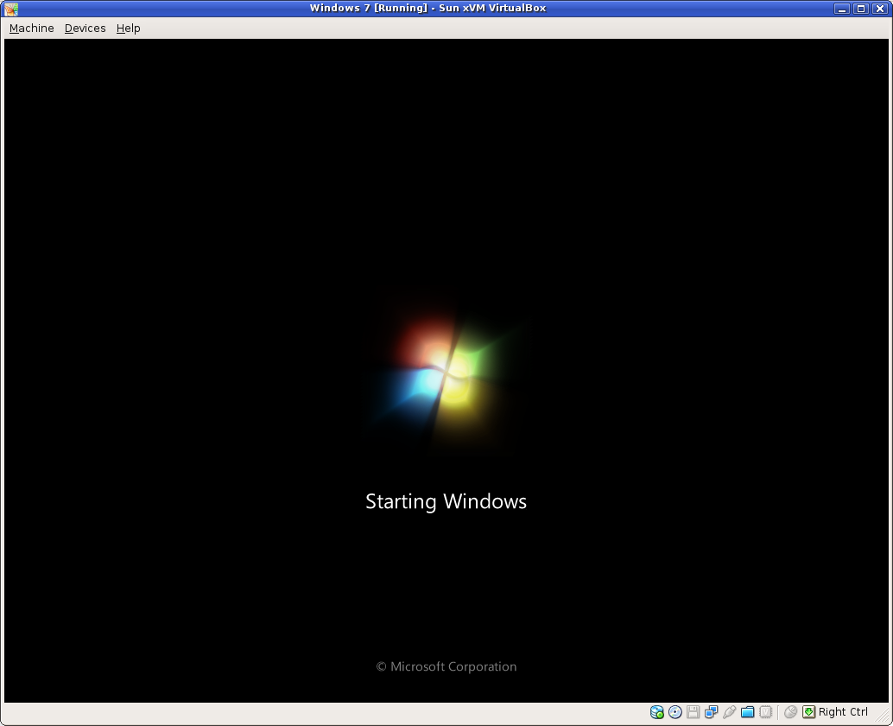Screen dimensions: 893x726
Task: Click the virtualization chip status icon
Action: coord(766,712)
